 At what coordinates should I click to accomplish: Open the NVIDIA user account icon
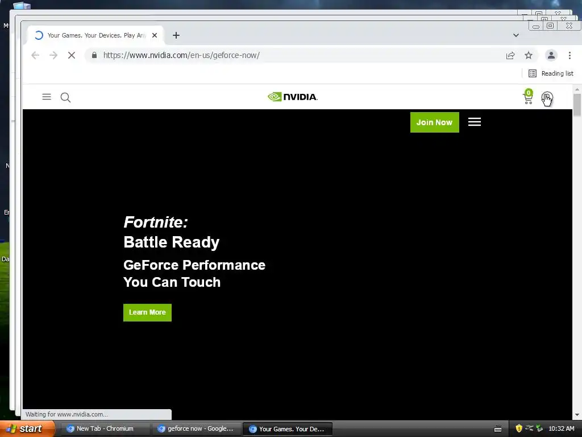[547, 97]
